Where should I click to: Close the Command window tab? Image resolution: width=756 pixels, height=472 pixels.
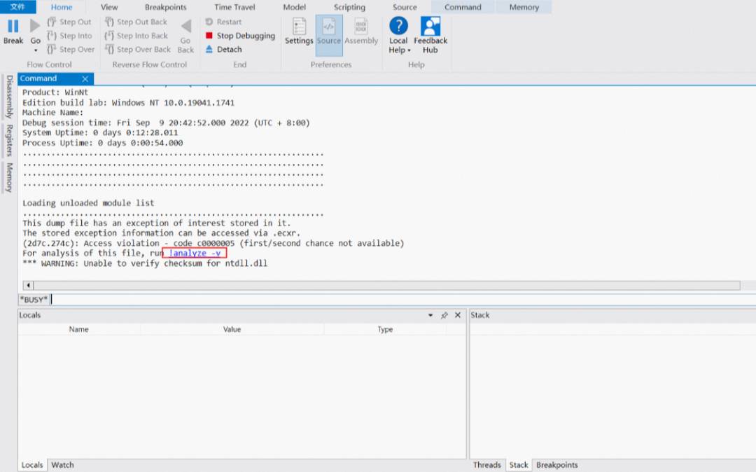pyautogui.click(x=85, y=78)
